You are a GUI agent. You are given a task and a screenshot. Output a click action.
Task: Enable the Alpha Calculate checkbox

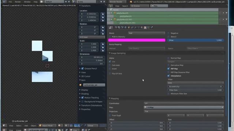click(110, 65)
